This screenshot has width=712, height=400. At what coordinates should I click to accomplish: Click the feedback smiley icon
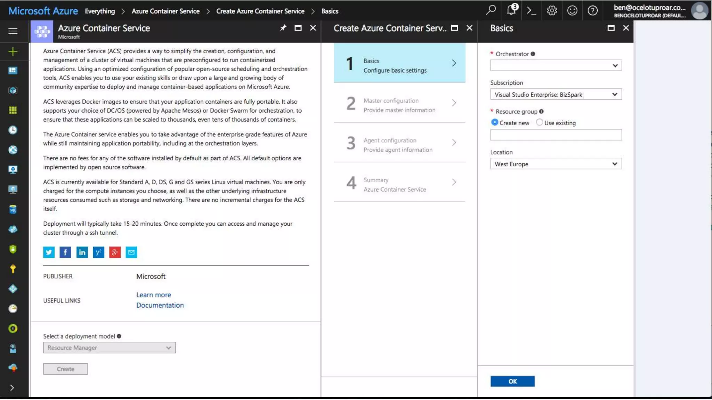point(572,11)
